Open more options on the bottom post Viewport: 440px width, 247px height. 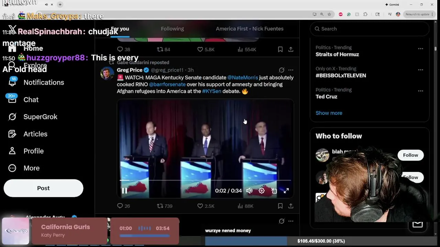(x=291, y=221)
